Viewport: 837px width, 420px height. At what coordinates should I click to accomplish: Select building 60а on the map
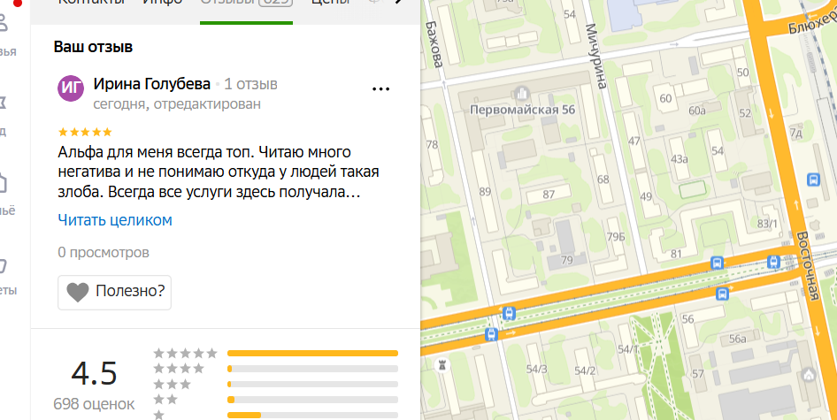[x=696, y=111]
